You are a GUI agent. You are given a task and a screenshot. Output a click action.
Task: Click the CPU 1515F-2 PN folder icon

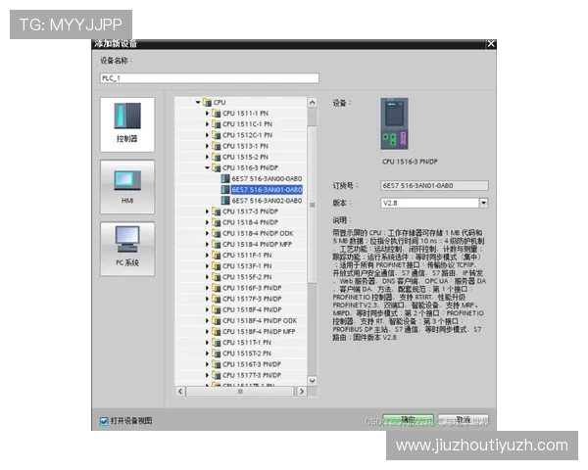click(x=216, y=276)
